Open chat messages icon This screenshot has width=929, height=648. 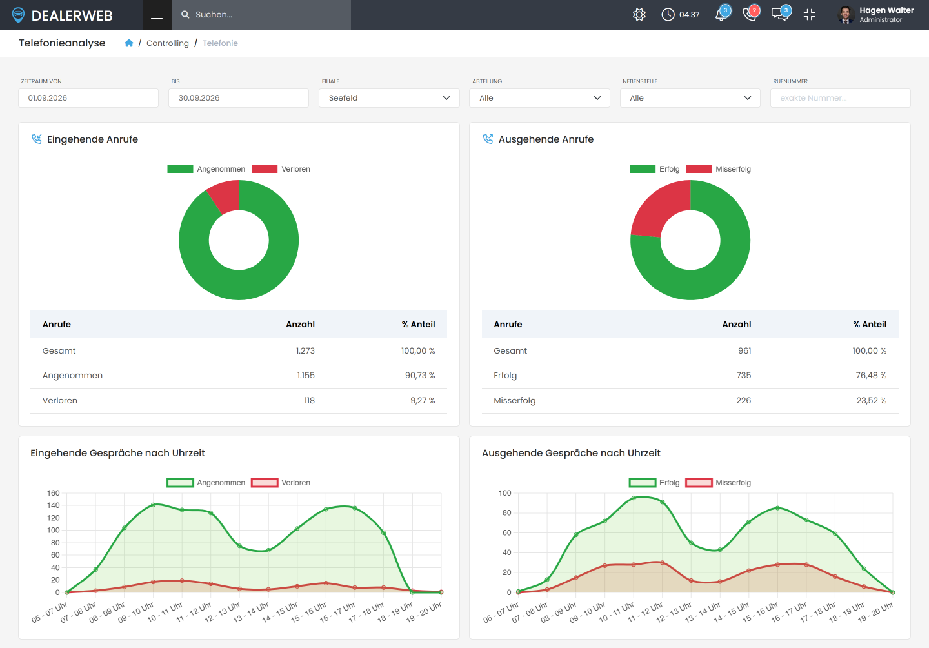tap(779, 14)
